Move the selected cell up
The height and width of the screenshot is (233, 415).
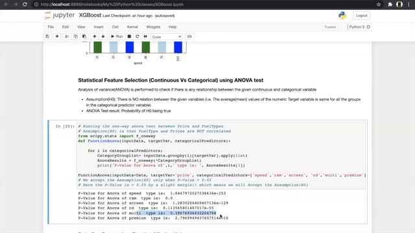point(95,36)
